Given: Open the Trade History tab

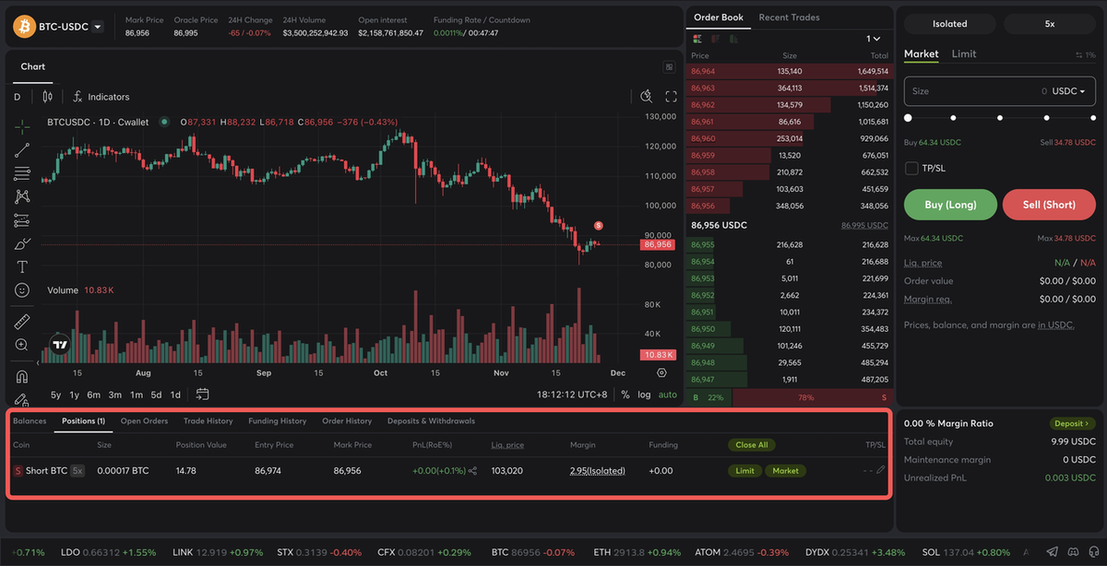Looking at the screenshot, I should click(x=208, y=421).
